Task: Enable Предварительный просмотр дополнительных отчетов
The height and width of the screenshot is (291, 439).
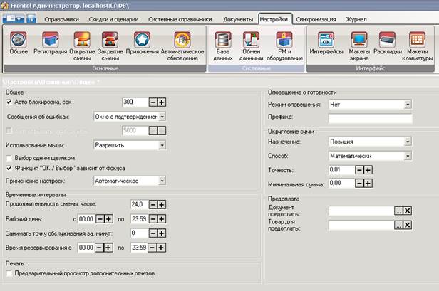Action: coord(9,273)
